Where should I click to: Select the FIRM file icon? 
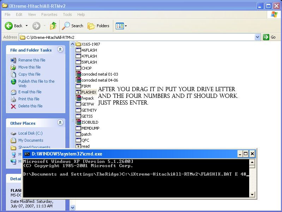tap(78, 86)
